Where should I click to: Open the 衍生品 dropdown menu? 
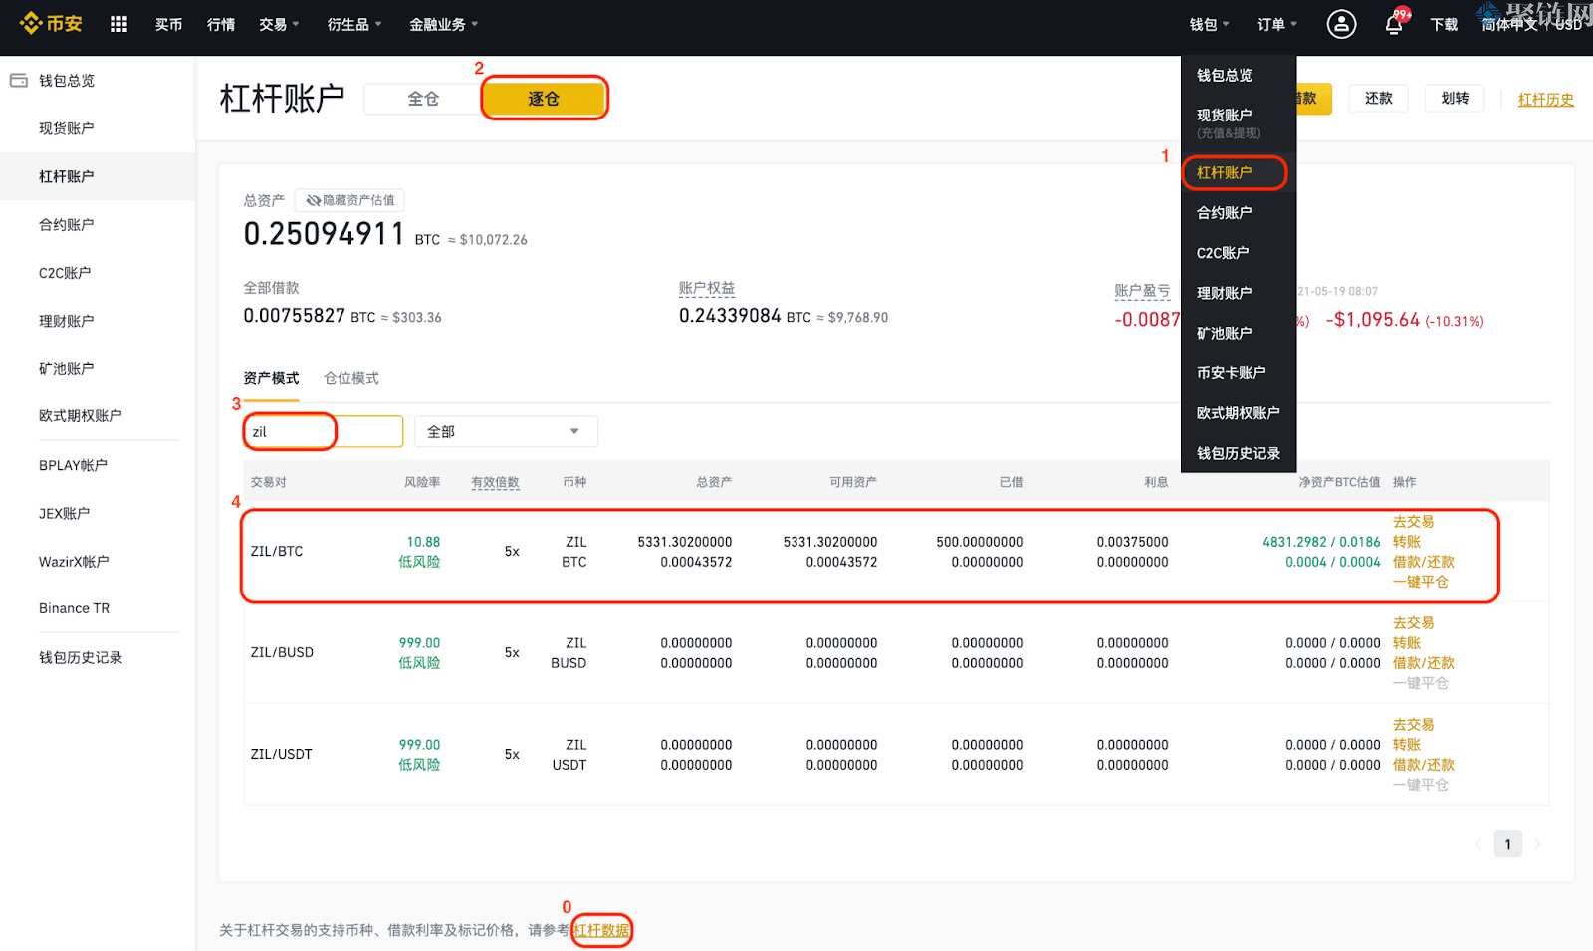tap(353, 24)
